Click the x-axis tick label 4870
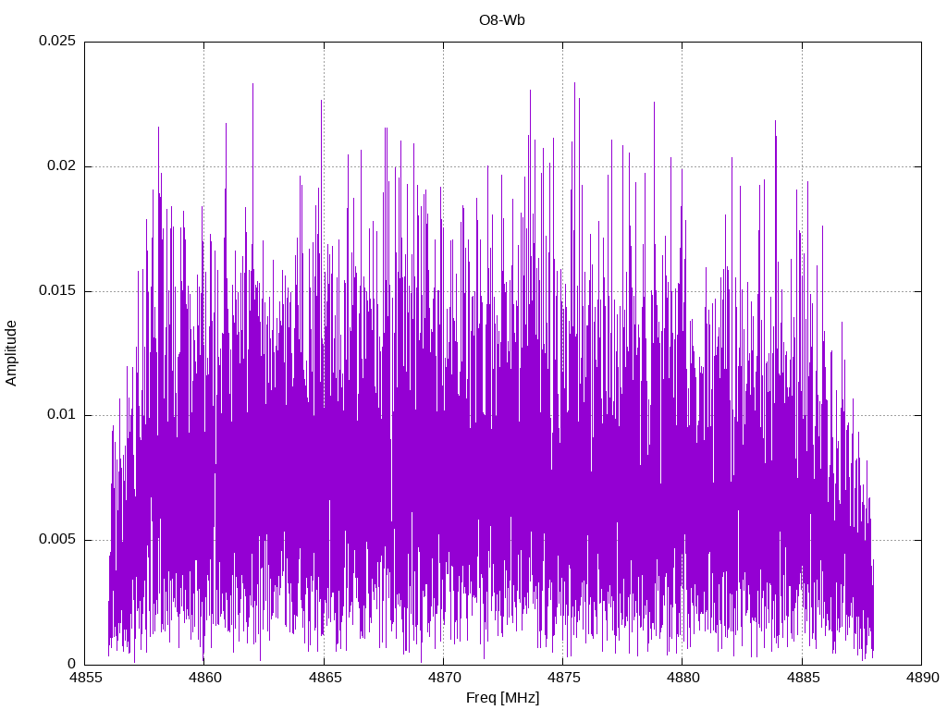 coord(443,678)
